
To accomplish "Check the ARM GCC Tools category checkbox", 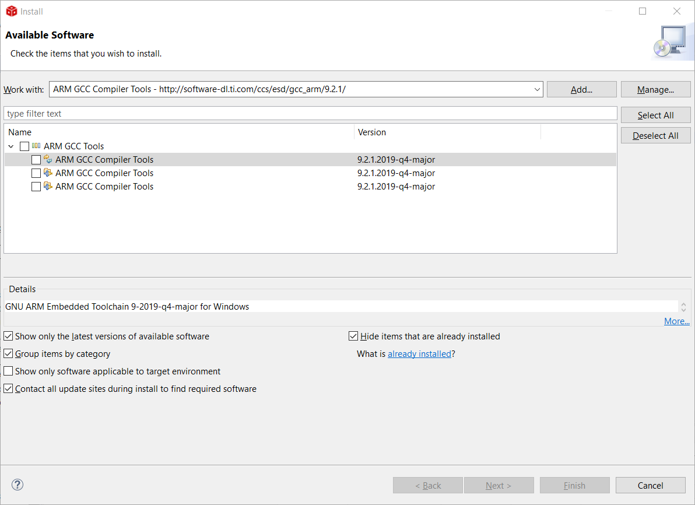I will 24,146.
